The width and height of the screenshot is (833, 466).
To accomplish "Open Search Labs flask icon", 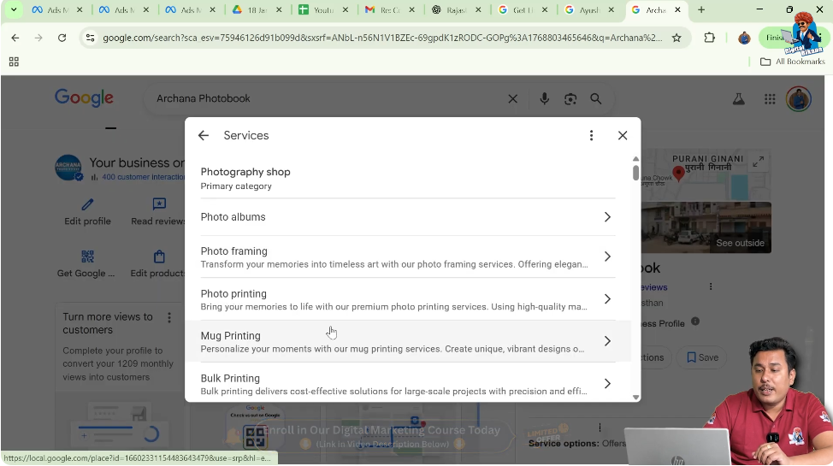I will click(x=738, y=99).
